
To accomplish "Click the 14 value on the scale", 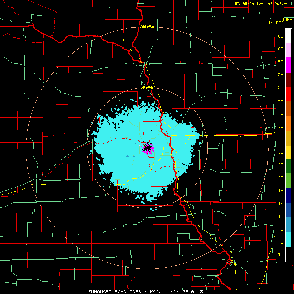I will [x=281, y=204].
